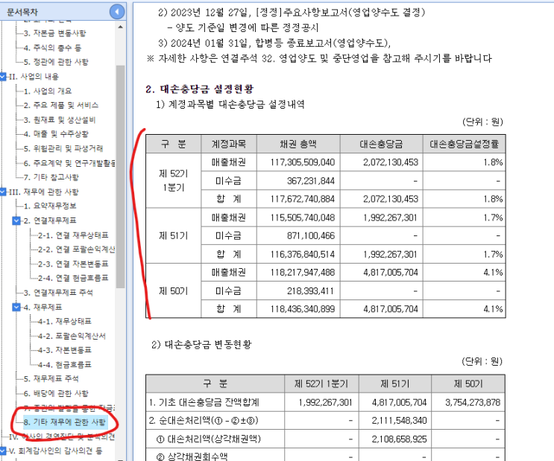
Task: Open 4. 재무제표 entry
Action: point(43,307)
